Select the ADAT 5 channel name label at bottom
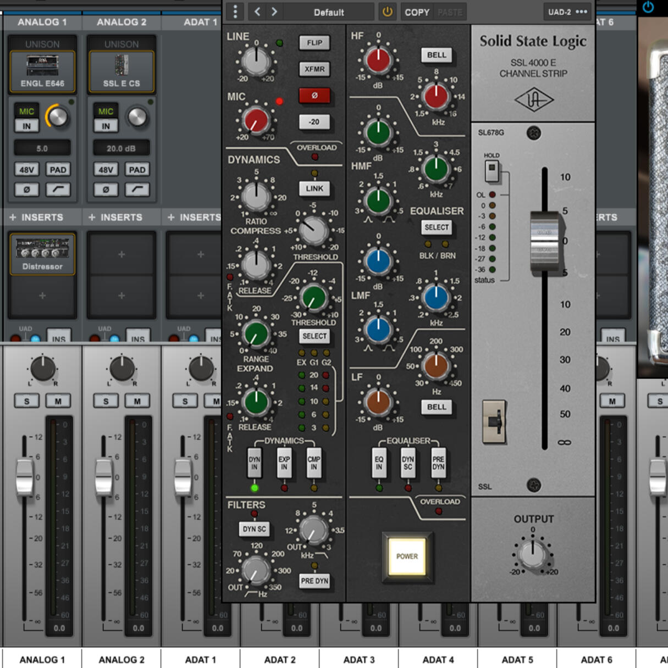 (517, 659)
